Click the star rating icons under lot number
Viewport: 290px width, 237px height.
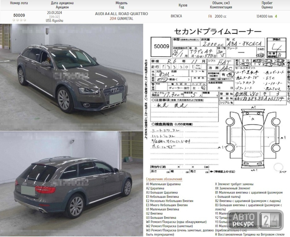point(19,20)
